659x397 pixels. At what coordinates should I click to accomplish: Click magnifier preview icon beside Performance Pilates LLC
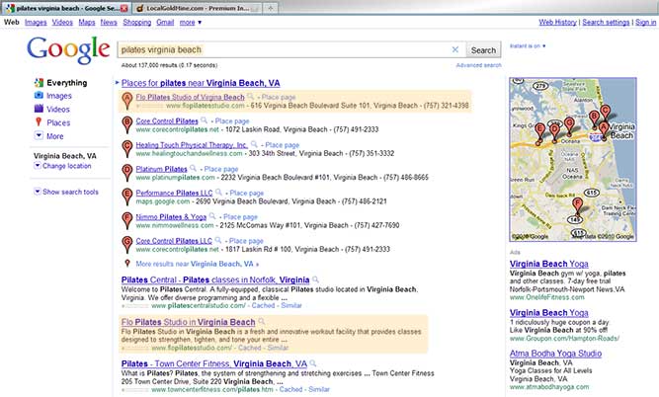pyautogui.click(x=218, y=193)
